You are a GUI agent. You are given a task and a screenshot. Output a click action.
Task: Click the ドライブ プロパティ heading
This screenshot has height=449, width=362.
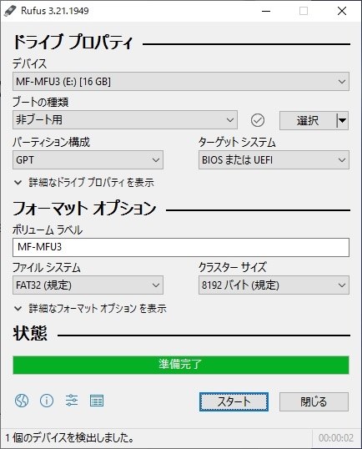(x=73, y=42)
